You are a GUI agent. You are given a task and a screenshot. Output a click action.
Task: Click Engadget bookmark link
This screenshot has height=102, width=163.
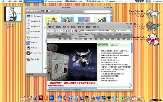click(126, 34)
